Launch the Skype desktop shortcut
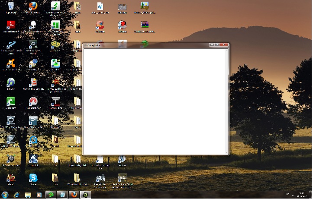The width and height of the screenshot is (313, 199). (x=33, y=177)
